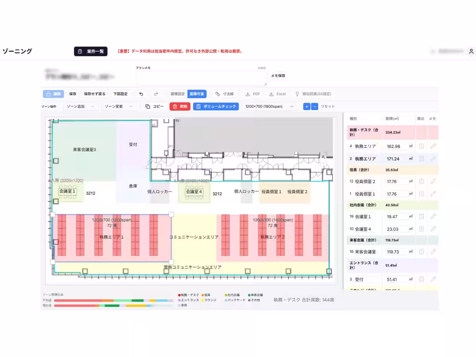
Task: Click the プランメモ text area
Action: pos(201,78)
